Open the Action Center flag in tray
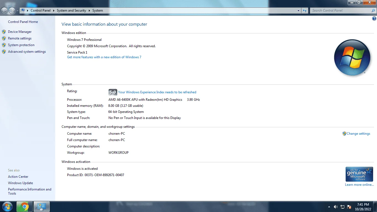377x212 pixels. coord(349,207)
